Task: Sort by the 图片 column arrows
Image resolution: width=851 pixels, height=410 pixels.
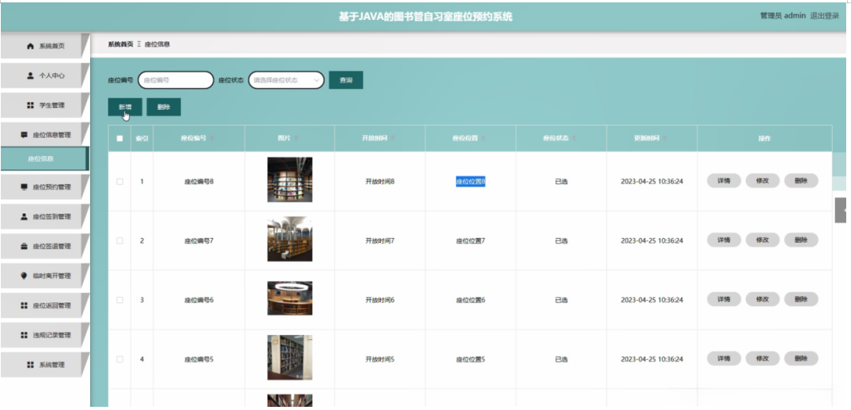Action: [x=298, y=139]
